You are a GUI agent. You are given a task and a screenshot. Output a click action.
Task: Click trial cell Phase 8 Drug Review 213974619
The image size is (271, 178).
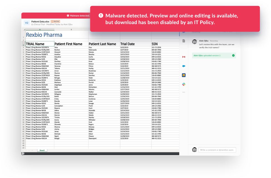click(x=40, y=52)
